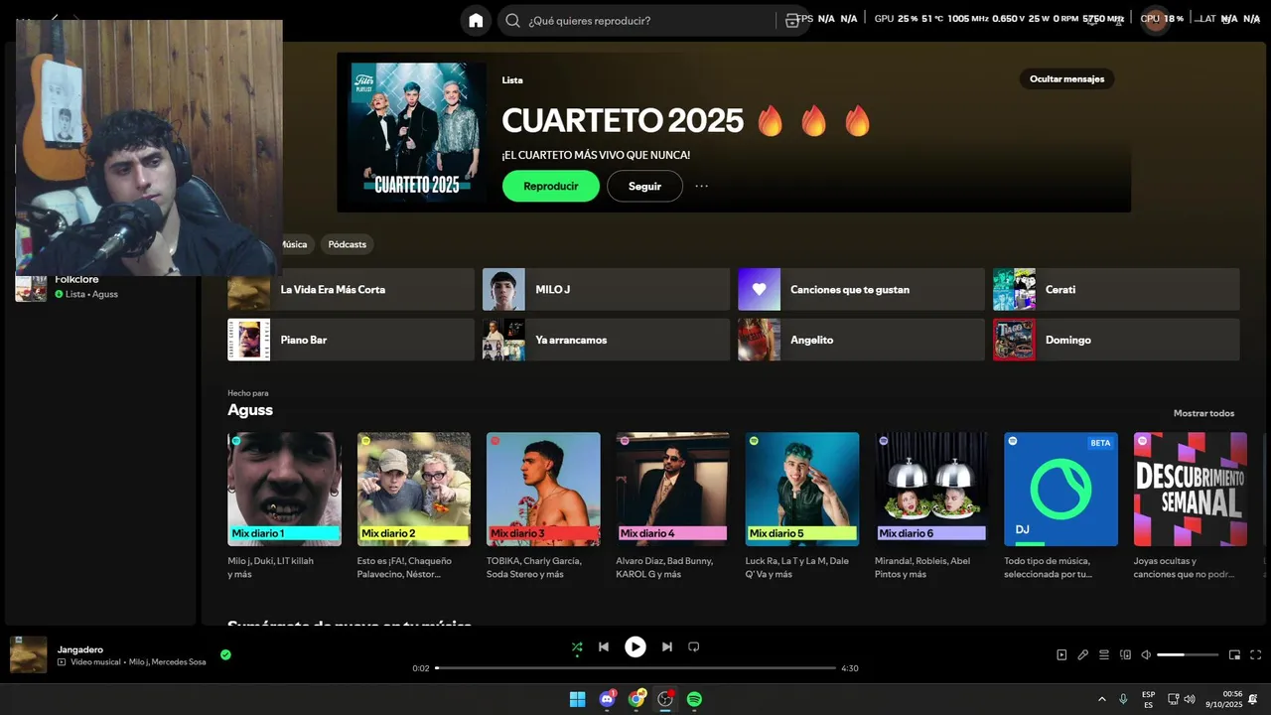Click the Seguir button
1271x715 pixels.
(644, 186)
